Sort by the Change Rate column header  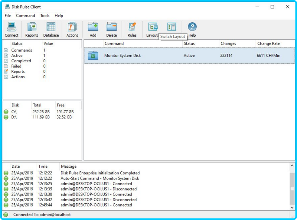275,43
